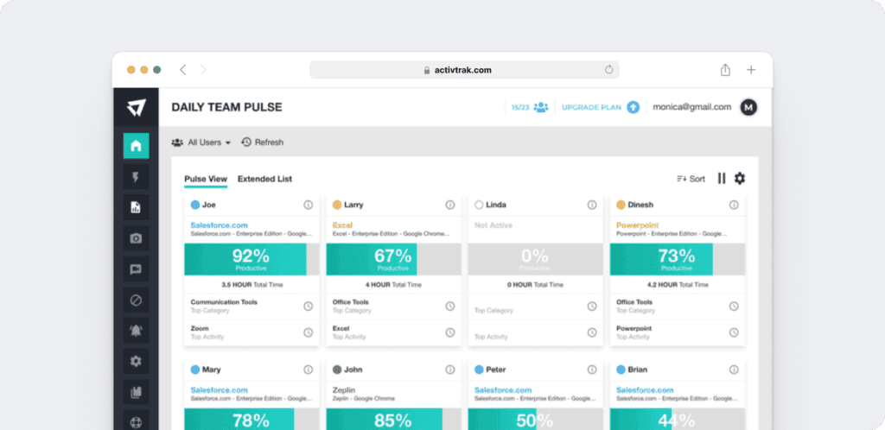Open the lightning bolt sidebar icon
The width and height of the screenshot is (885, 430).
(x=136, y=177)
